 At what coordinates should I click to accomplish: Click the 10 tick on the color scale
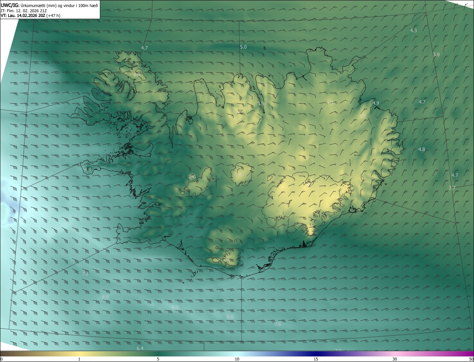coord(237,359)
